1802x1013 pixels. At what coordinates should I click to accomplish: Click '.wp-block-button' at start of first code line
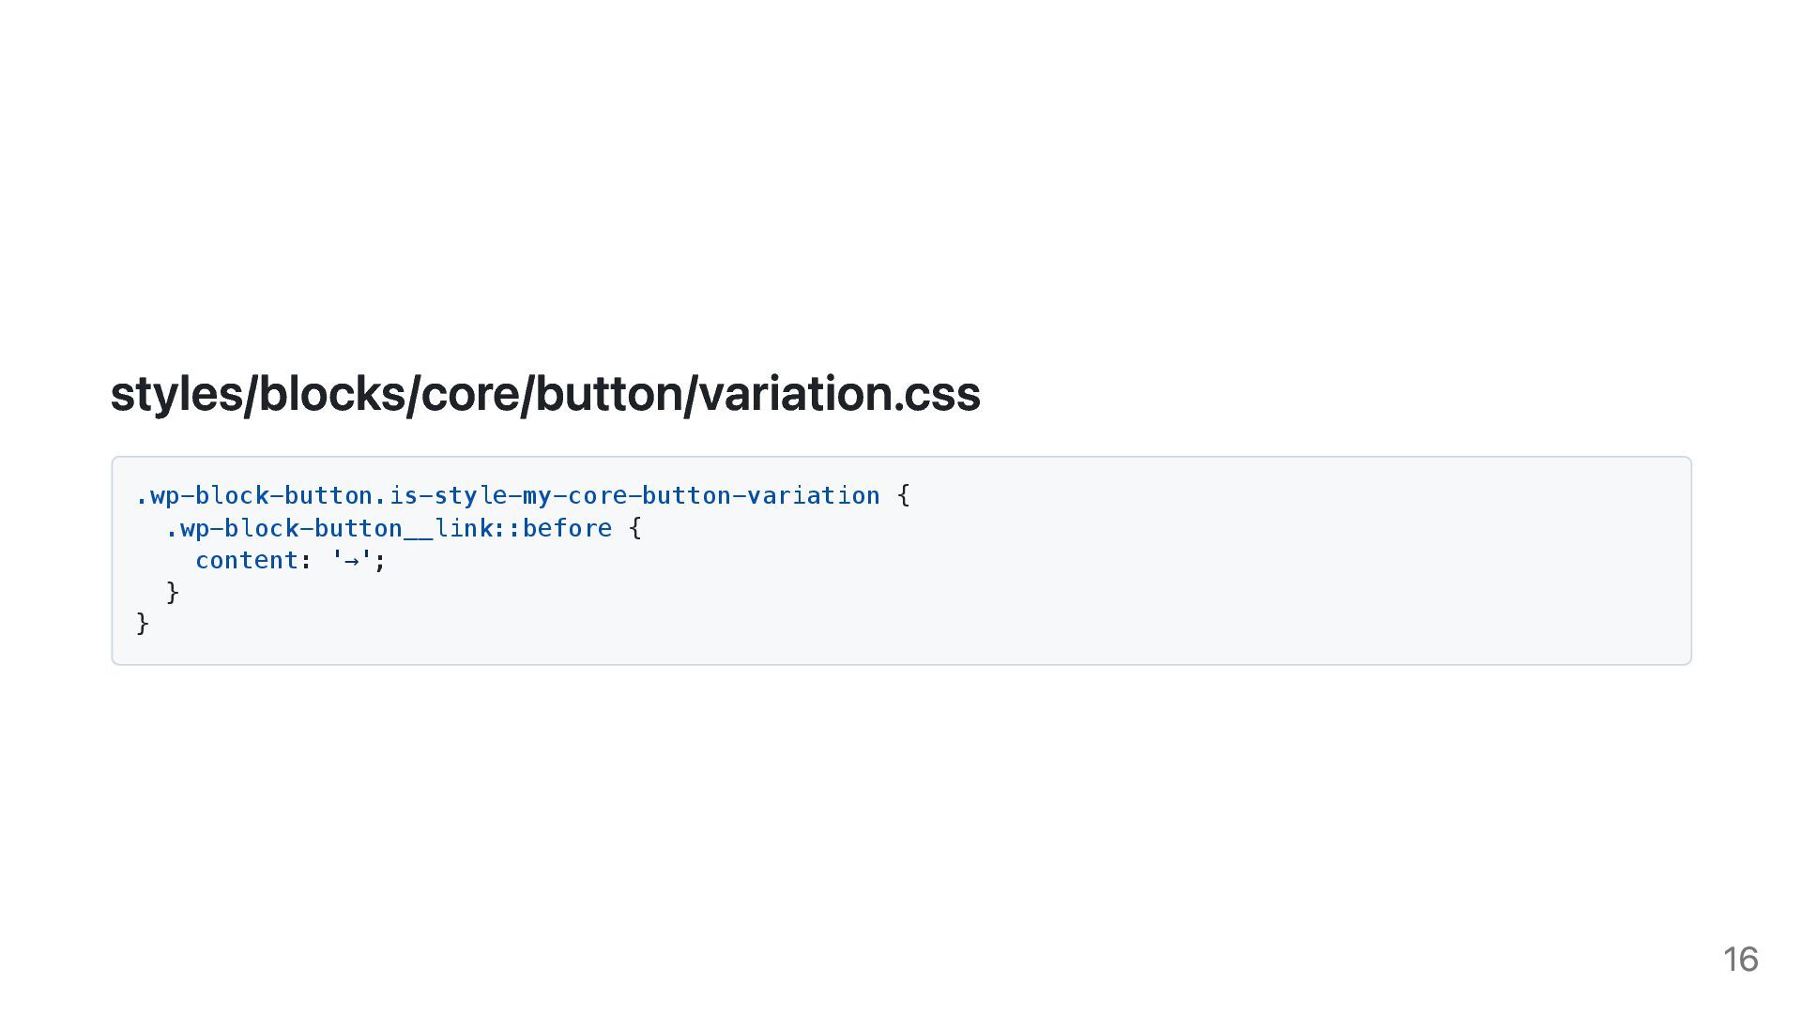pyautogui.click(x=254, y=495)
